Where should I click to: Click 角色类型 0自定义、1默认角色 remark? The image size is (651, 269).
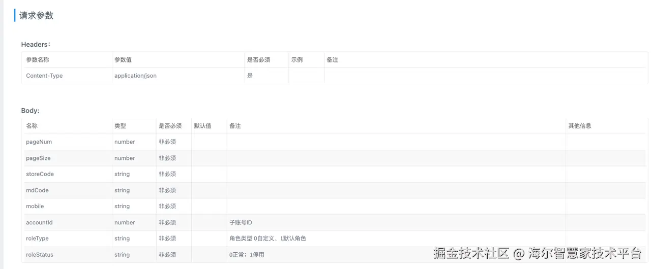[x=268, y=238]
